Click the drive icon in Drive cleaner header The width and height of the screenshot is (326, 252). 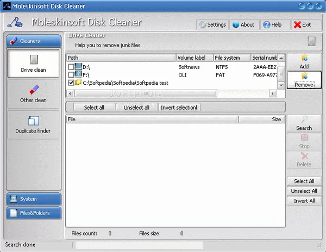click(311, 41)
